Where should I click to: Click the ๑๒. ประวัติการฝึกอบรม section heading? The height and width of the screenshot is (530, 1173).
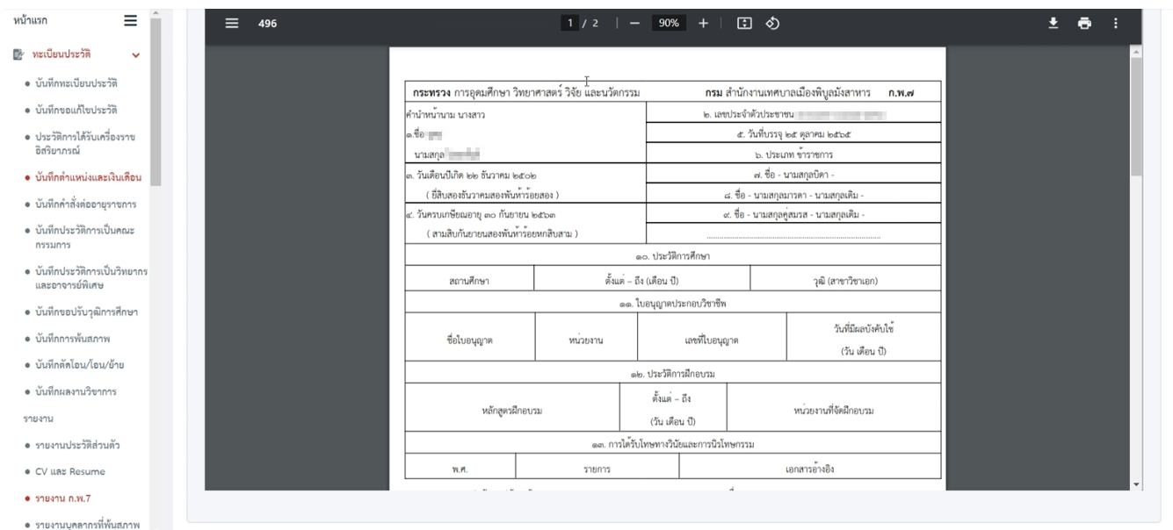pos(672,376)
